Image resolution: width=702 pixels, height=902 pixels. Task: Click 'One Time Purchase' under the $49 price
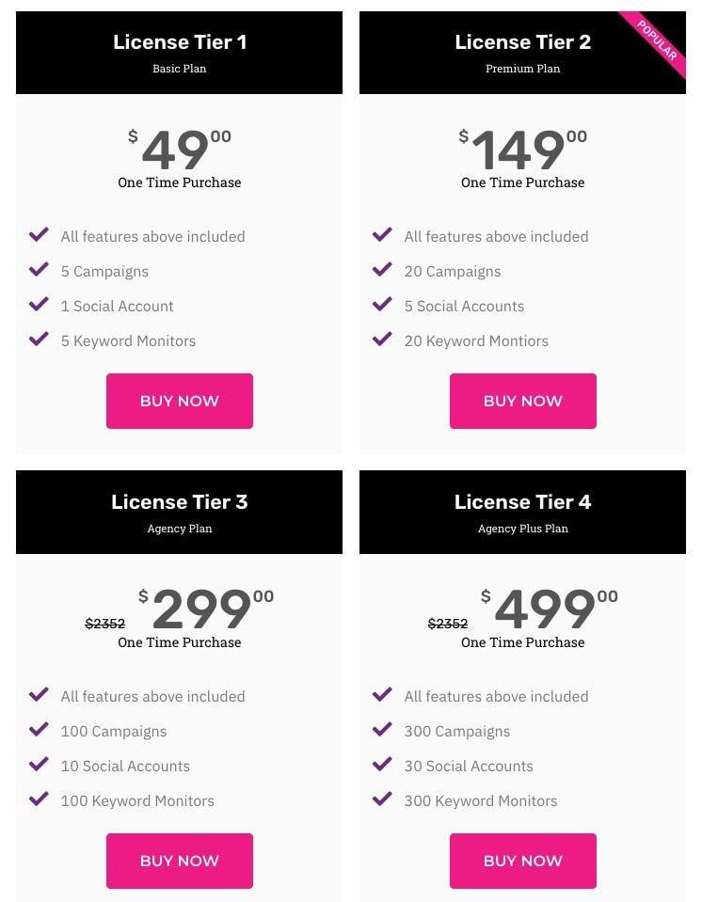[x=180, y=182]
